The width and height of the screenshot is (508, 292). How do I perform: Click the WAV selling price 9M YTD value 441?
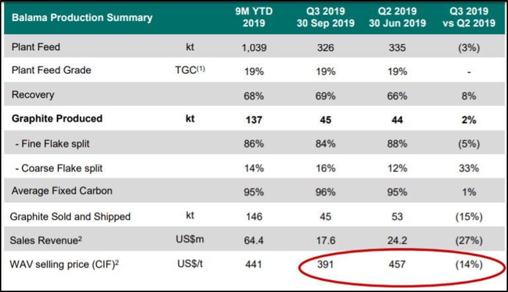pos(254,265)
